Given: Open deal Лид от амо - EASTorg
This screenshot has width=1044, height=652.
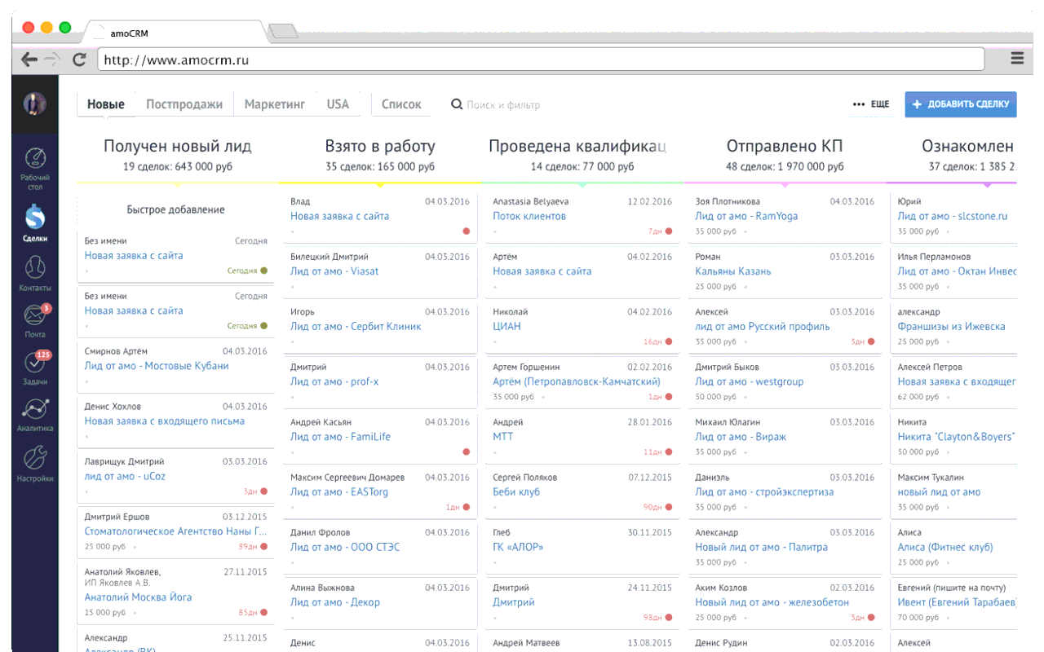Looking at the screenshot, I should point(339,492).
